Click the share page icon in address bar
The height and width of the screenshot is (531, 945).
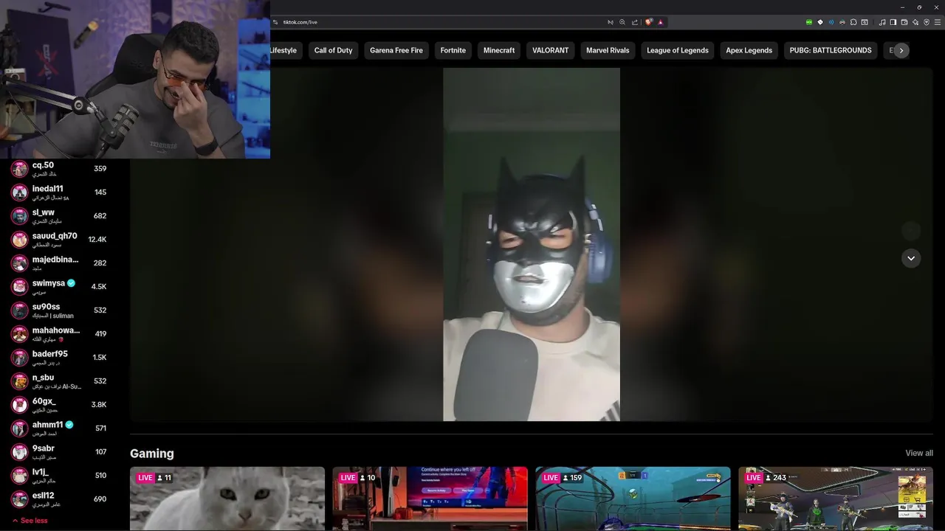click(x=635, y=22)
